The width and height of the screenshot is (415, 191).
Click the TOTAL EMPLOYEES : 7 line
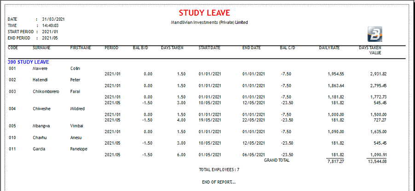tap(219, 170)
